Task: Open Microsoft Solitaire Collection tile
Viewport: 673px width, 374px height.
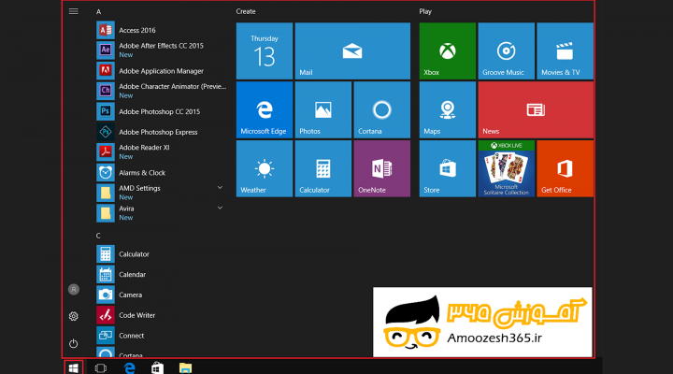Action: (x=507, y=168)
